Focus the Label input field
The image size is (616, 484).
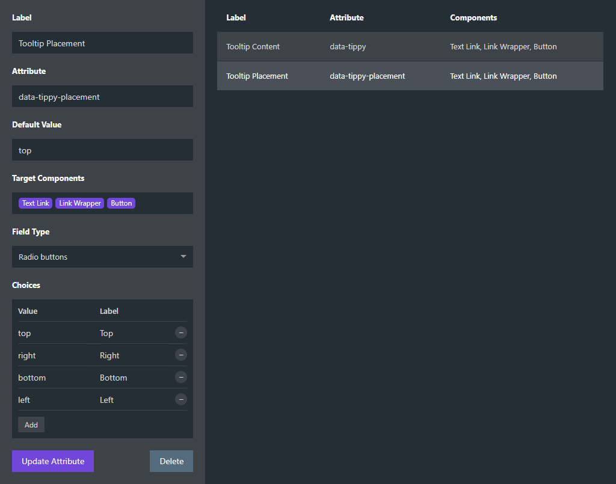coord(102,43)
